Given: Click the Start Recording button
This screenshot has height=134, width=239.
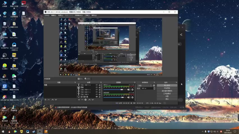Looking at the screenshot, I should (167, 88).
